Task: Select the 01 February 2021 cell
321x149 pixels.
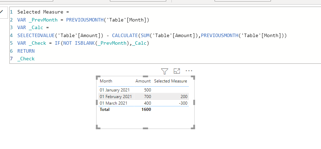Action: point(116,97)
